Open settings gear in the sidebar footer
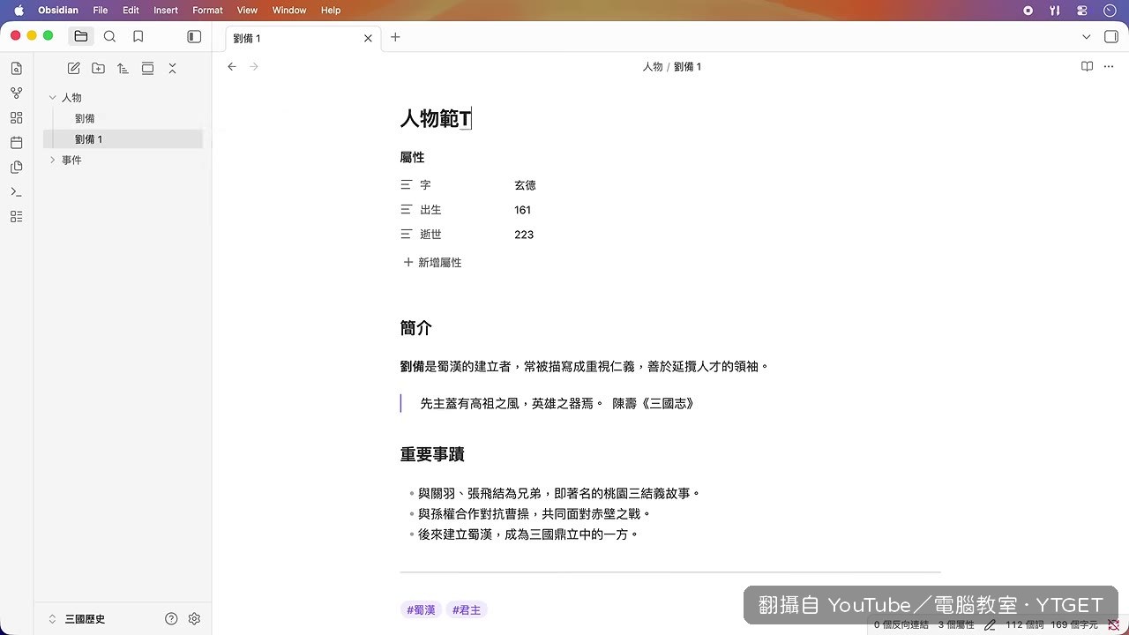Screen dimensions: 1129x635 tap(195, 619)
